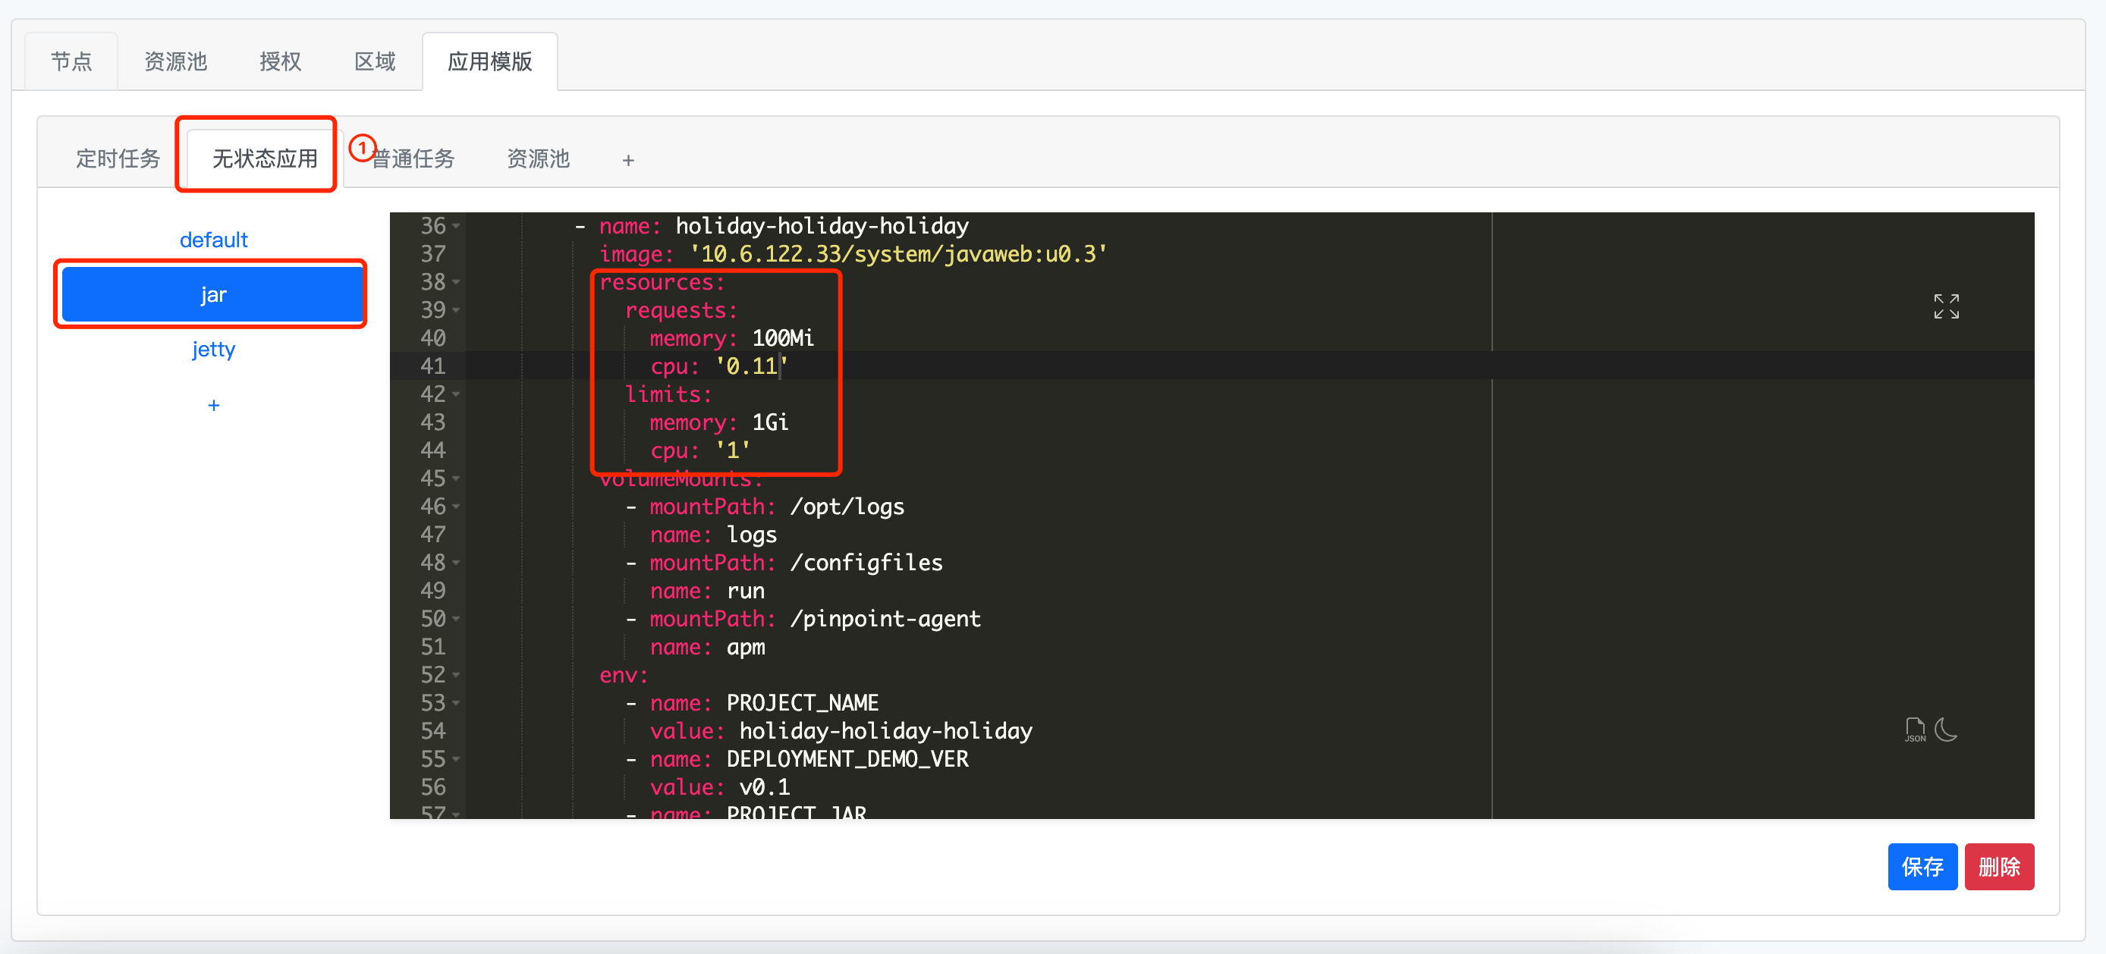Open the 普通任务 sub-tab

pos(413,158)
